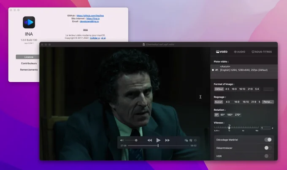287x170 pixels.
Task: Click the rewind button in playback controls
Action: point(149,140)
